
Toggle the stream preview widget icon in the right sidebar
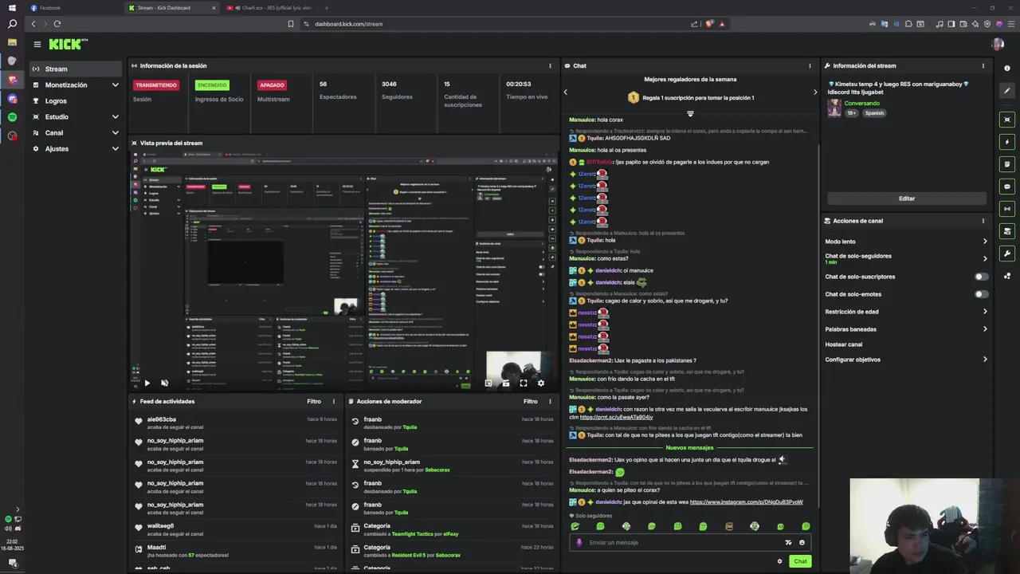[x=1007, y=120]
